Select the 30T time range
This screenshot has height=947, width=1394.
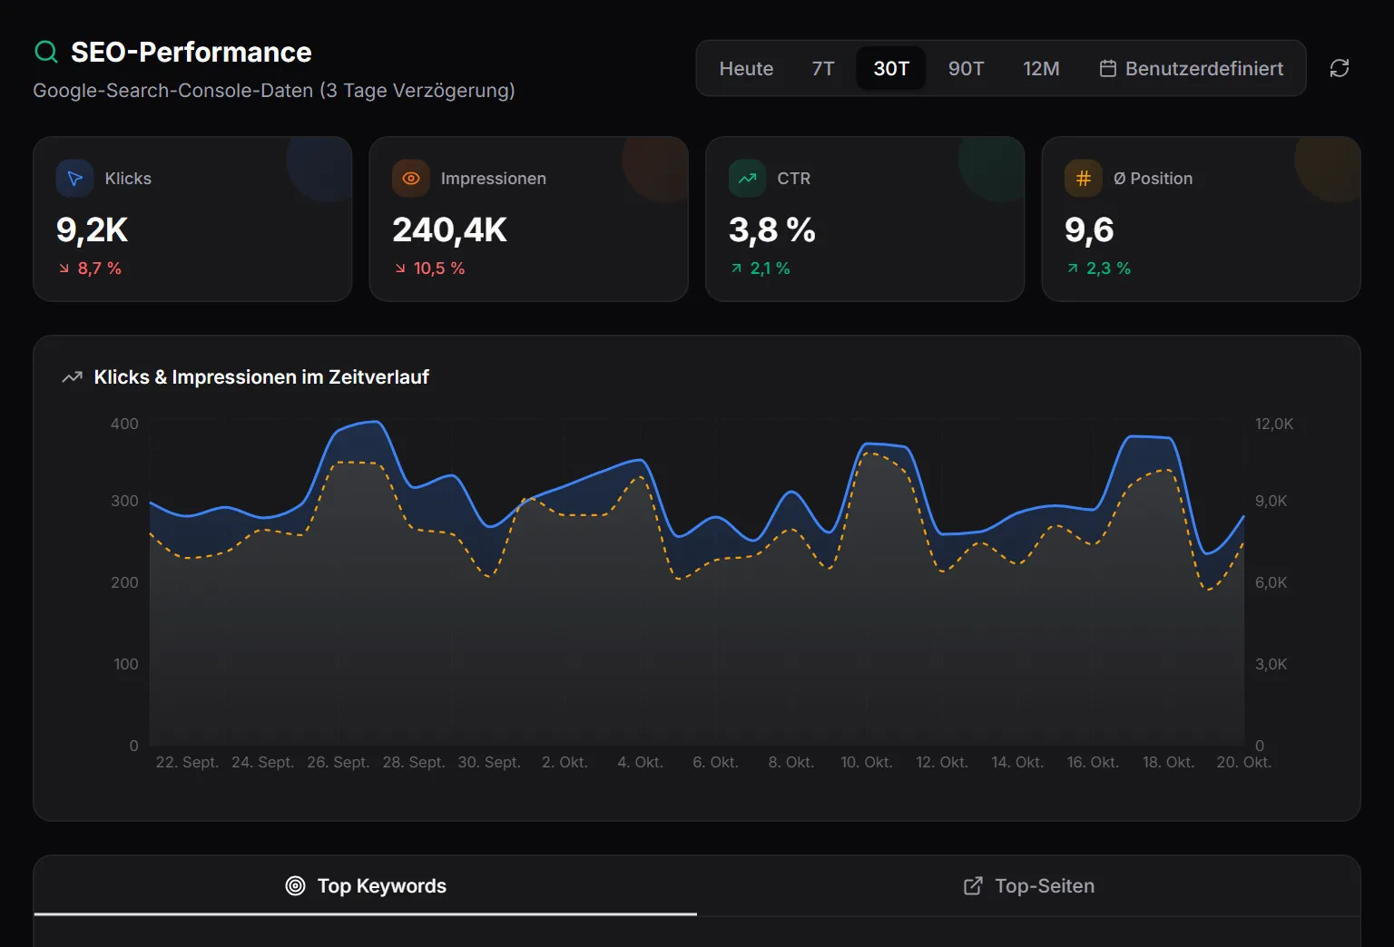891,69
